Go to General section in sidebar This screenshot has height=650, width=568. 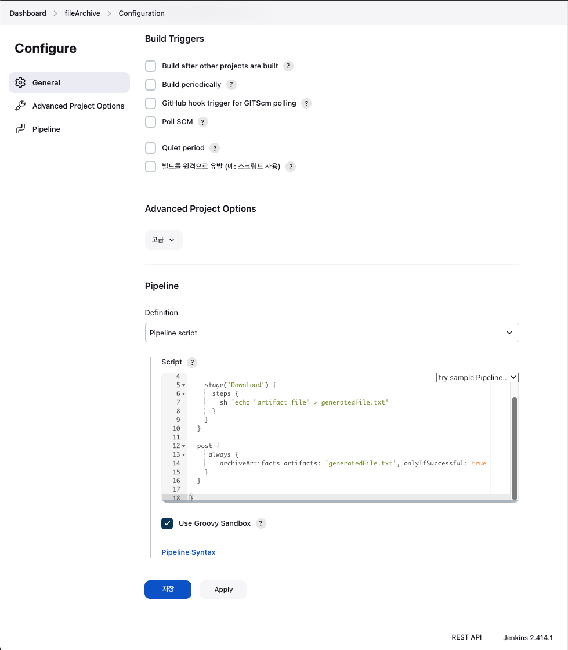point(69,82)
